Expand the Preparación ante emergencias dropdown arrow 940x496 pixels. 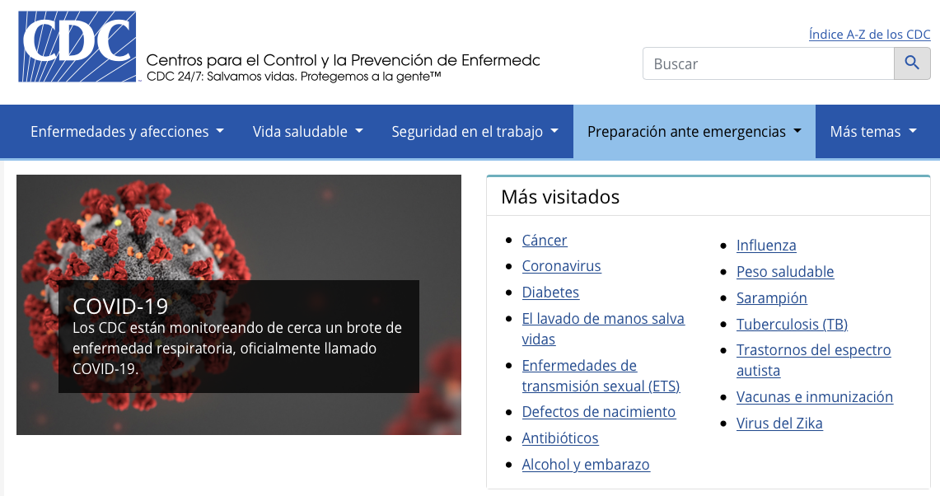[x=797, y=131]
